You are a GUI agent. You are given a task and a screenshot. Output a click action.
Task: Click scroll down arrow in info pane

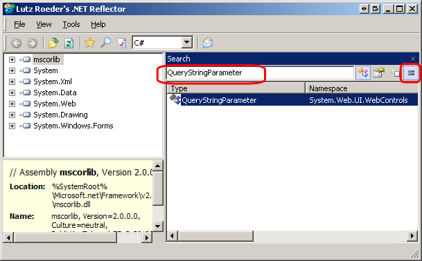tap(158, 226)
